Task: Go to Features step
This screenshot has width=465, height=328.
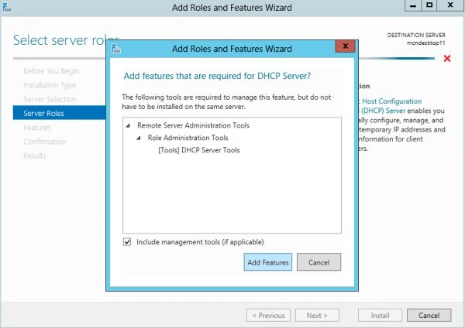Action: [x=37, y=128]
